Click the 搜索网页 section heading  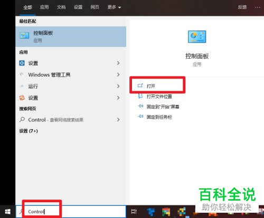click(x=27, y=109)
